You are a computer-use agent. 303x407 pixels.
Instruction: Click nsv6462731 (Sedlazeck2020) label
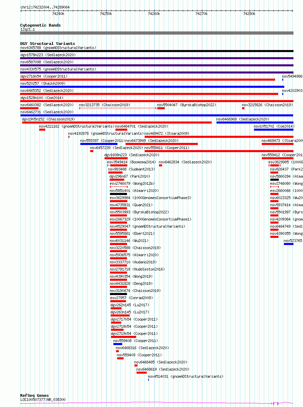[x=47, y=112]
